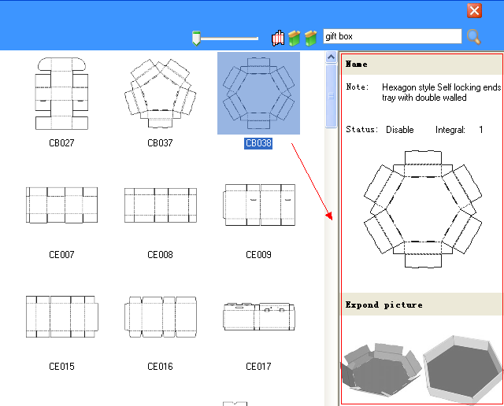
Task: Select the CE015 box template thumbnail
Action: click(61, 316)
